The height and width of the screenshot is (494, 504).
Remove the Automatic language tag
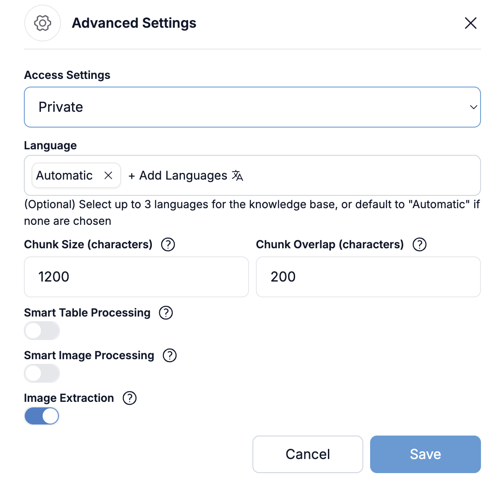[x=108, y=175]
